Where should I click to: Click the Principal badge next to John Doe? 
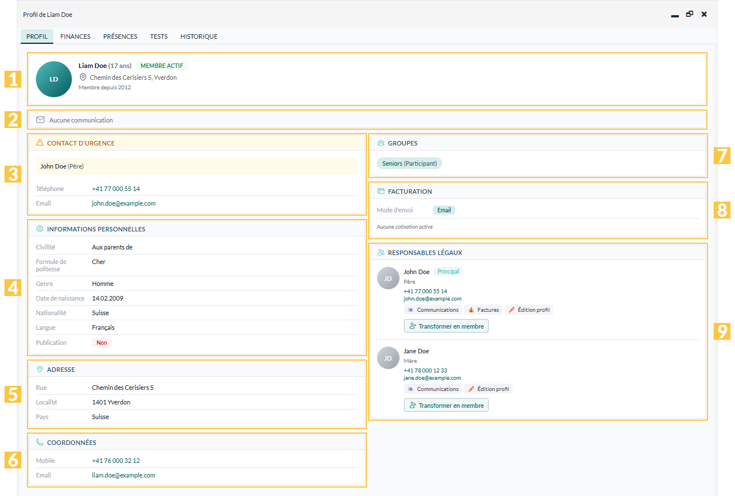448,271
